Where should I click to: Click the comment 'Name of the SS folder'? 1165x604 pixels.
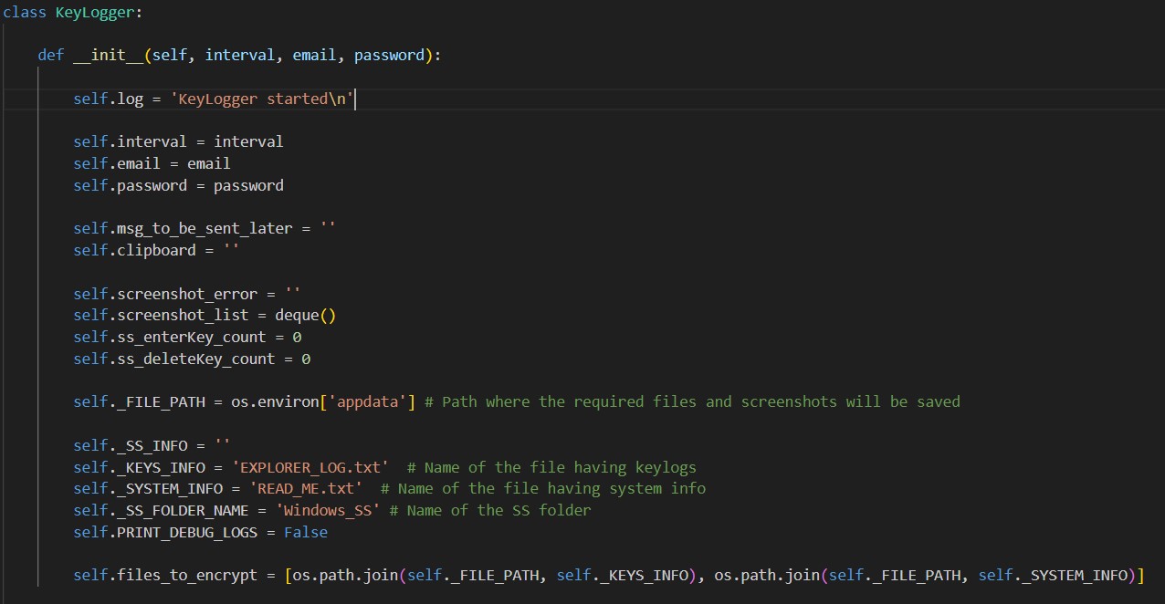coord(490,510)
